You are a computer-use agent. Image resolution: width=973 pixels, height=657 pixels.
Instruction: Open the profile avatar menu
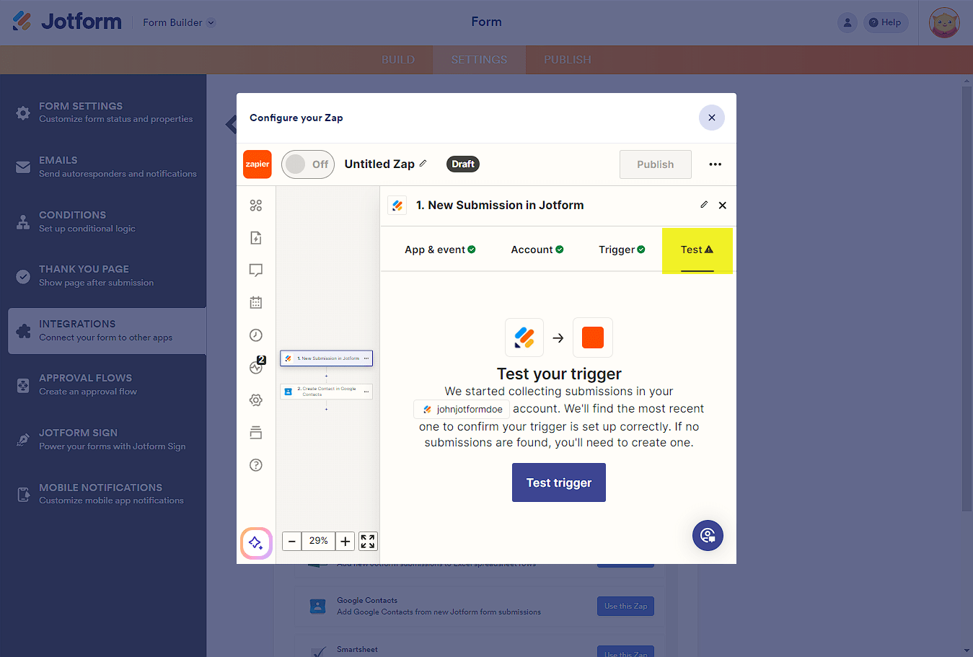(944, 22)
